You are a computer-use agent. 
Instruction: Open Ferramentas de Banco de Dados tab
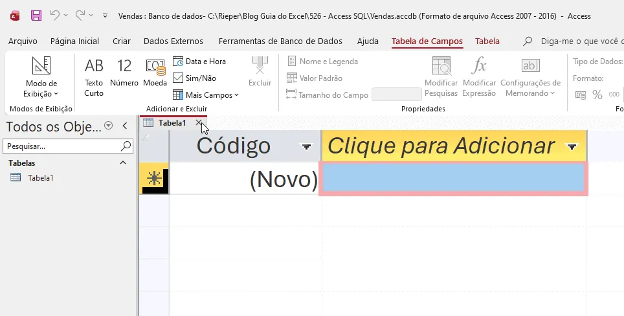click(280, 41)
